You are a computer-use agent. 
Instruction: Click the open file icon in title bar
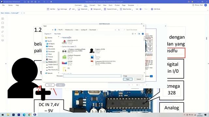[x=25, y=2]
